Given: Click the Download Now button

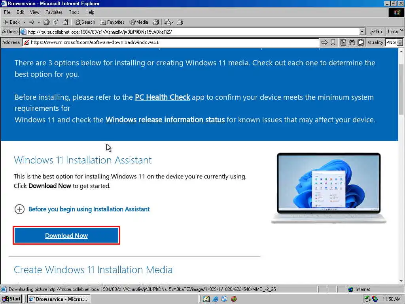Looking at the screenshot, I should pyautogui.click(x=66, y=236).
